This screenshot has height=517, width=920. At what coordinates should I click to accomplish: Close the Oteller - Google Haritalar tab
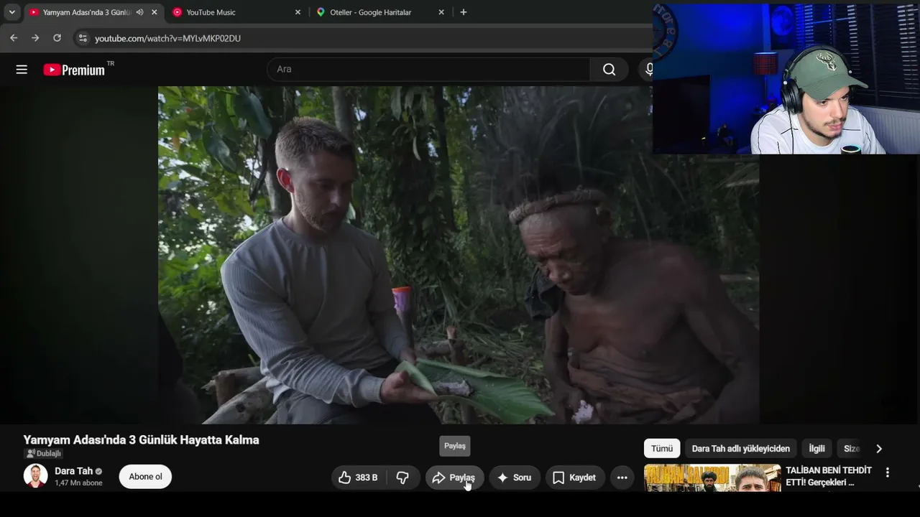441,12
